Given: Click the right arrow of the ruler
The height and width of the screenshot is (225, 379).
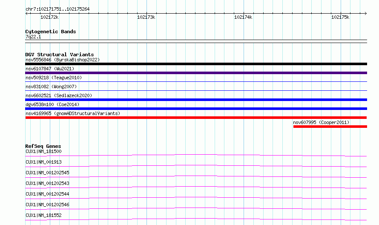Looking at the screenshot, I should click(365, 14).
